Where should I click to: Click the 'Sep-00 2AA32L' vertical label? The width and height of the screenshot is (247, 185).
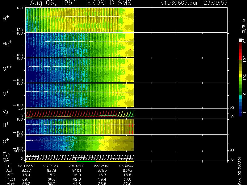[240, 171]
